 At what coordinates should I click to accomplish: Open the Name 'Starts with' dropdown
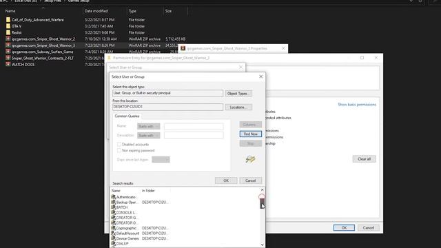(149, 126)
